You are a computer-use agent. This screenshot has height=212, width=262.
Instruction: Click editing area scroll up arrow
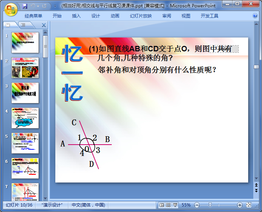click(x=256, y=24)
